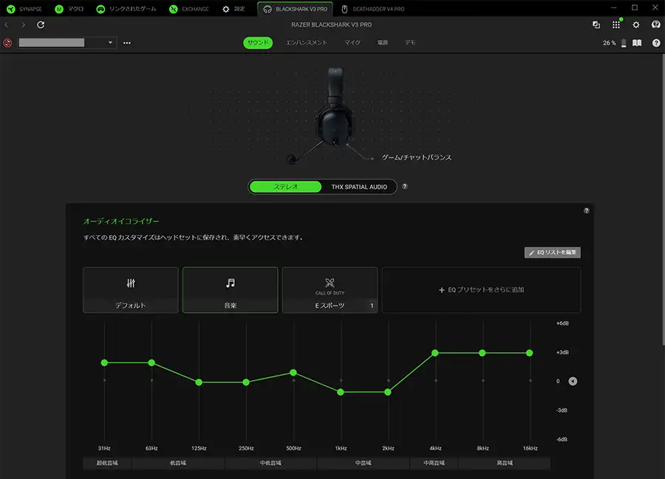The image size is (665, 479).
Task: Click the help icon next to THX SPATIAL AUDIO
Action: (405, 186)
